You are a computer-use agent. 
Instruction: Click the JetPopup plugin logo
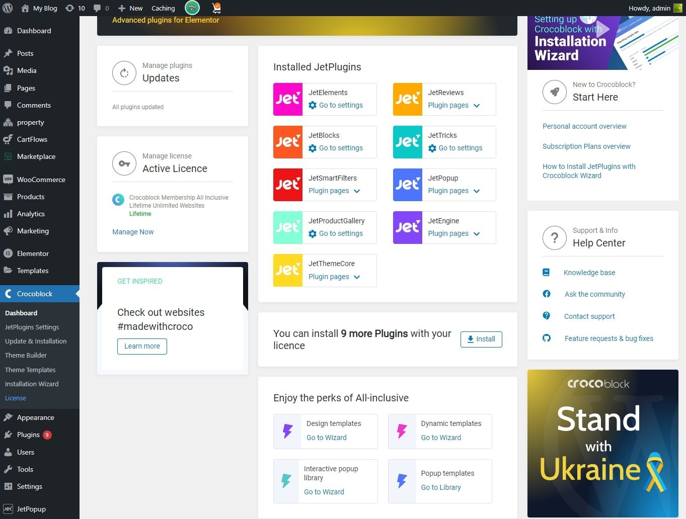(408, 185)
